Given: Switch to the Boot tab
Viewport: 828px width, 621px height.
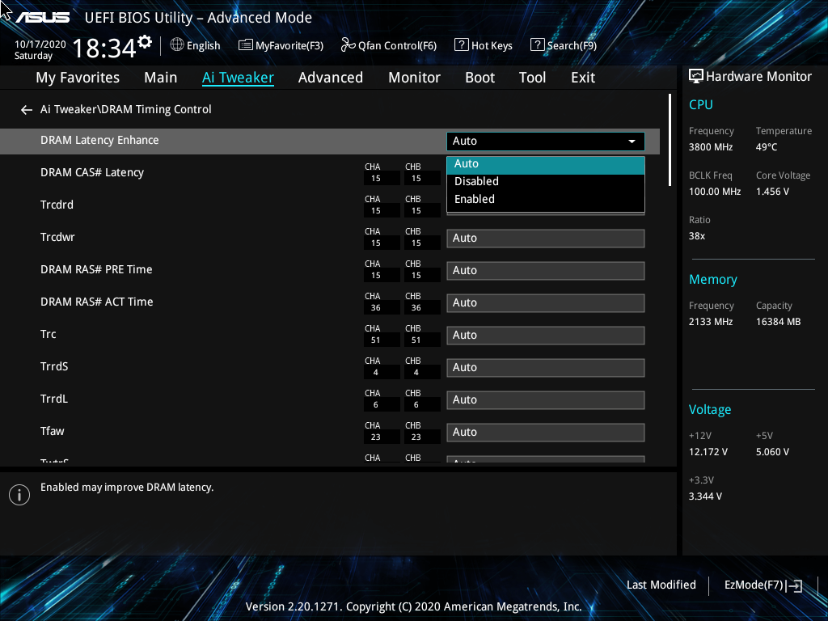Looking at the screenshot, I should (x=480, y=78).
